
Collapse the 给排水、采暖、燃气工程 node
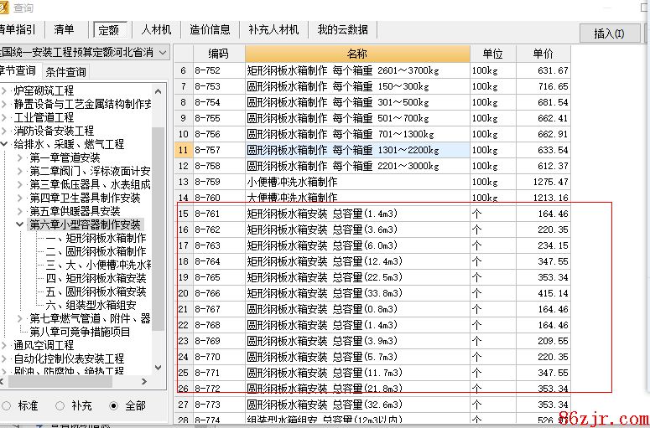5,144
